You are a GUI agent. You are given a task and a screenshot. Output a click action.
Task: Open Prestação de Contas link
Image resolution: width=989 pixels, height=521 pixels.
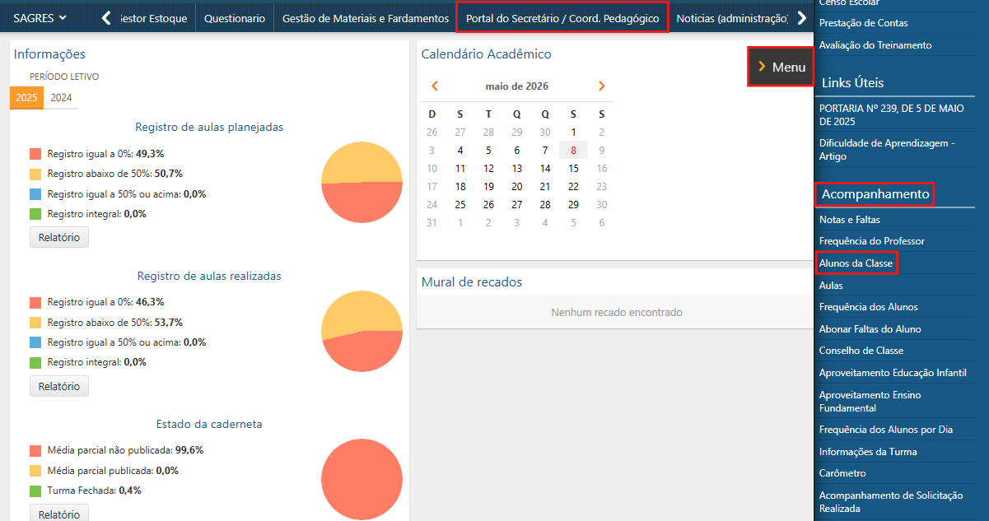coord(865,23)
